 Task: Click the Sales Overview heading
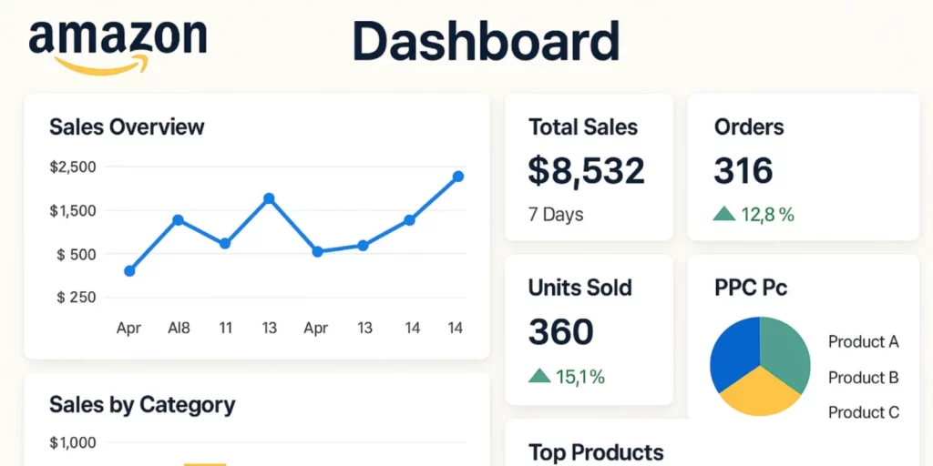(127, 127)
